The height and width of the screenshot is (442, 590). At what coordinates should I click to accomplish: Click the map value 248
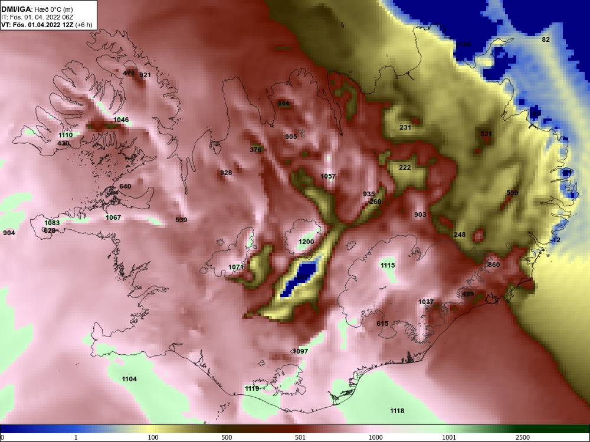tap(460, 235)
